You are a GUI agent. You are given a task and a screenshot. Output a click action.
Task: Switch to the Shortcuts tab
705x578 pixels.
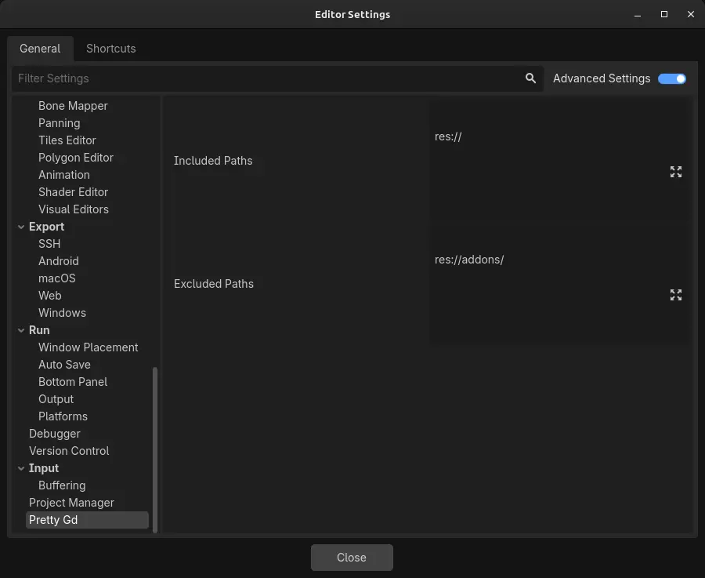(110, 49)
